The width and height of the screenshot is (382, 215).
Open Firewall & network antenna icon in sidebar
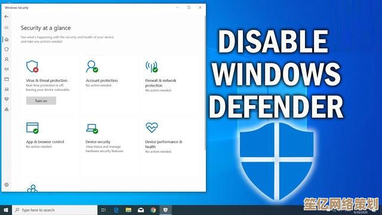tap(7, 69)
